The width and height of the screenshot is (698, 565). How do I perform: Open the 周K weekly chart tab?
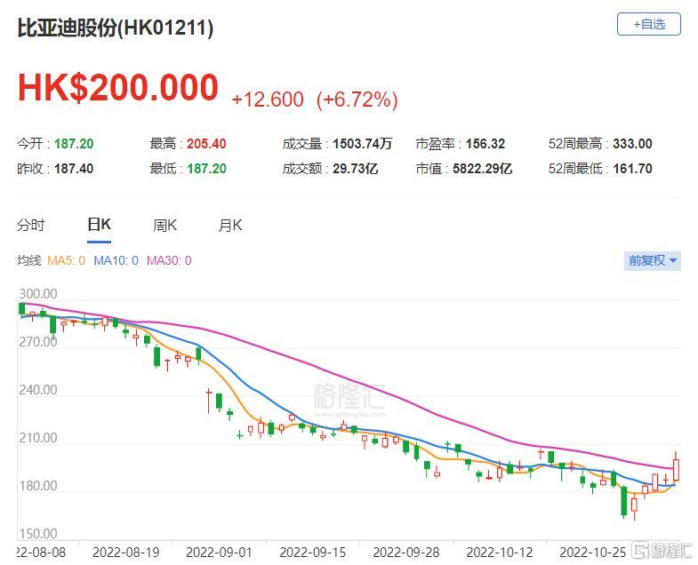point(164,225)
